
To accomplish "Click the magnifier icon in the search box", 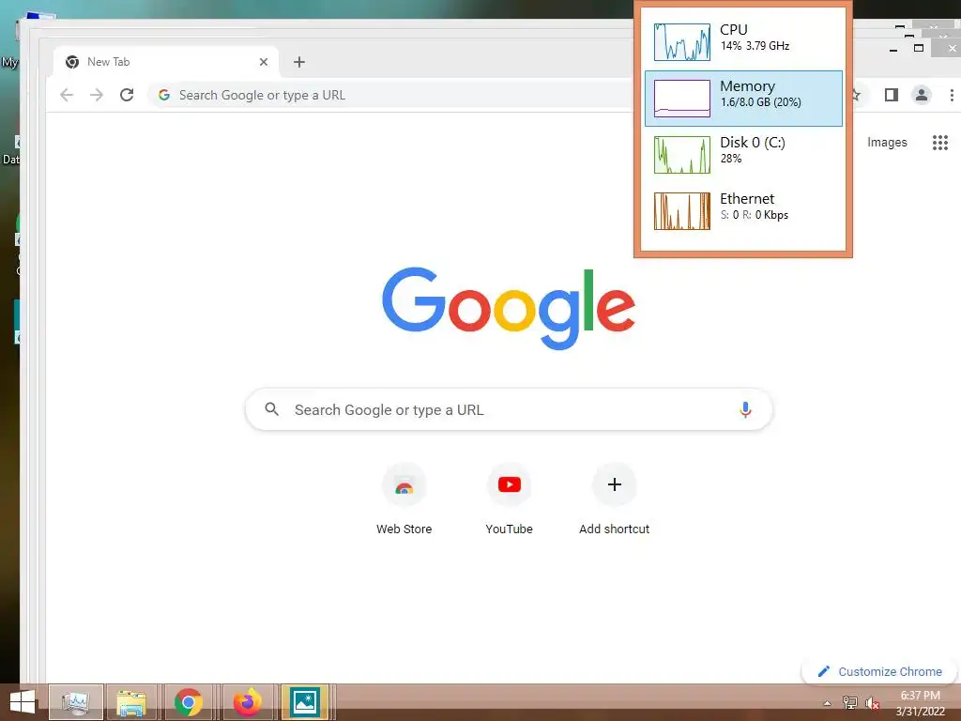I will pyautogui.click(x=271, y=409).
